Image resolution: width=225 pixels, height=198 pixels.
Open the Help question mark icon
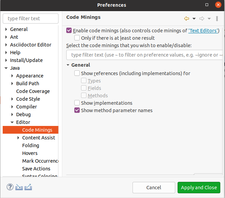tap(10, 187)
